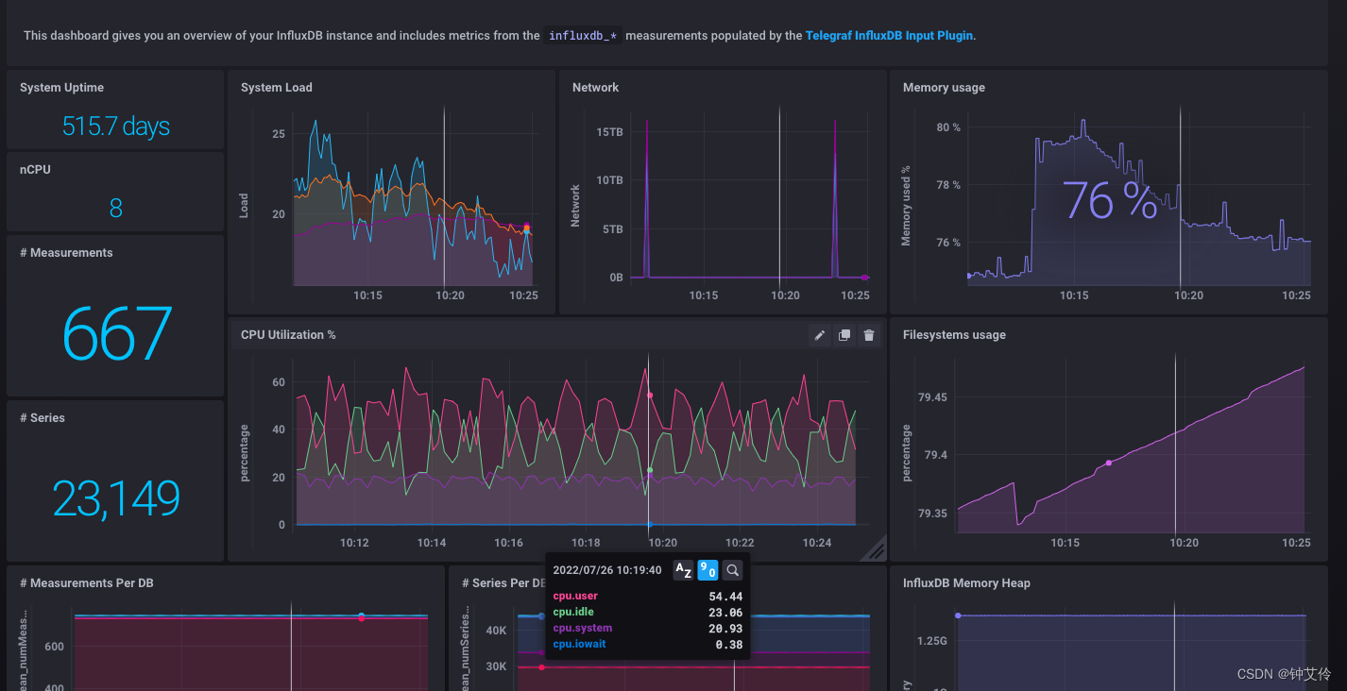Click cpu.iowait row in tooltip
The height and width of the screenshot is (691, 1347).
[x=647, y=645]
